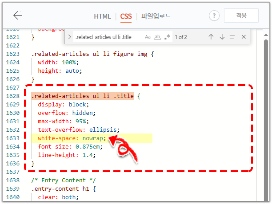Click line number 1638
Viewport: 272px width, 204px height.
pos(12,180)
